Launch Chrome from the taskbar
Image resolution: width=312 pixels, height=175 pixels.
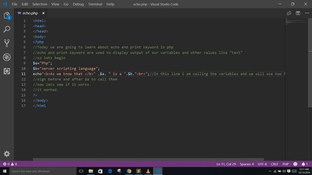coord(129,171)
